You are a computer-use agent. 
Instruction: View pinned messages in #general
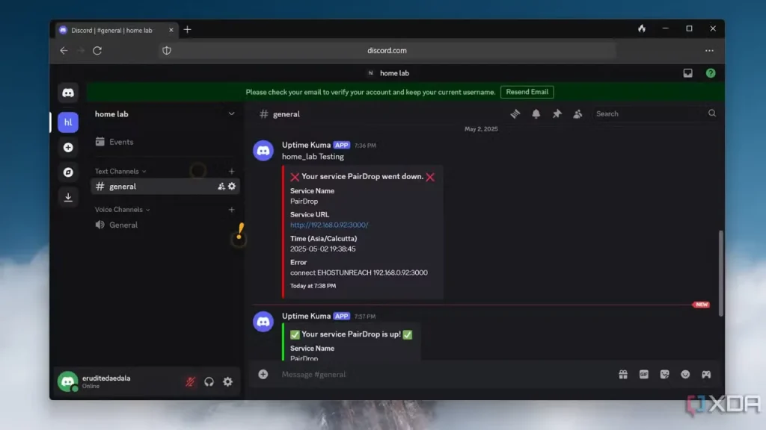pyautogui.click(x=557, y=113)
